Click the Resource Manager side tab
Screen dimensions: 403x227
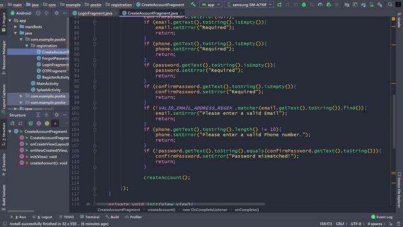pyautogui.click(x=4, y=57)
